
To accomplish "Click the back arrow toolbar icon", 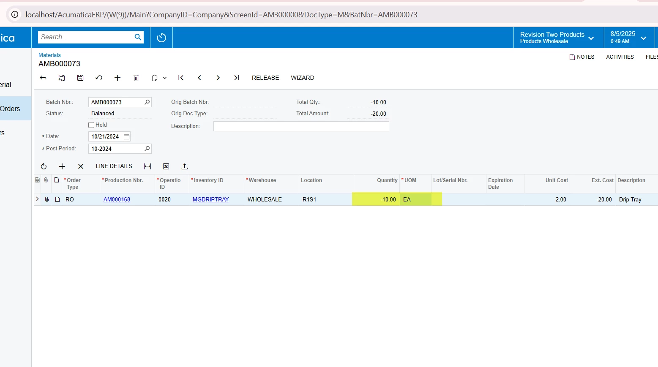I will (x=43, y=78).
